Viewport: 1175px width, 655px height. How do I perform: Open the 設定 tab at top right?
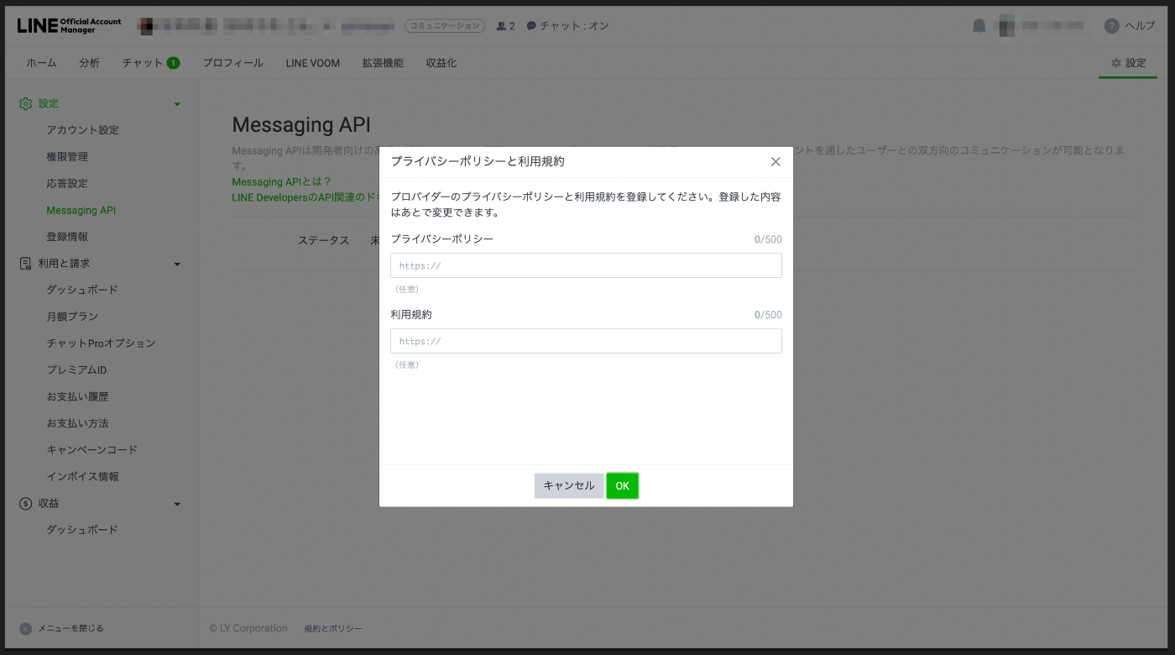click(x=1128, y=63)
